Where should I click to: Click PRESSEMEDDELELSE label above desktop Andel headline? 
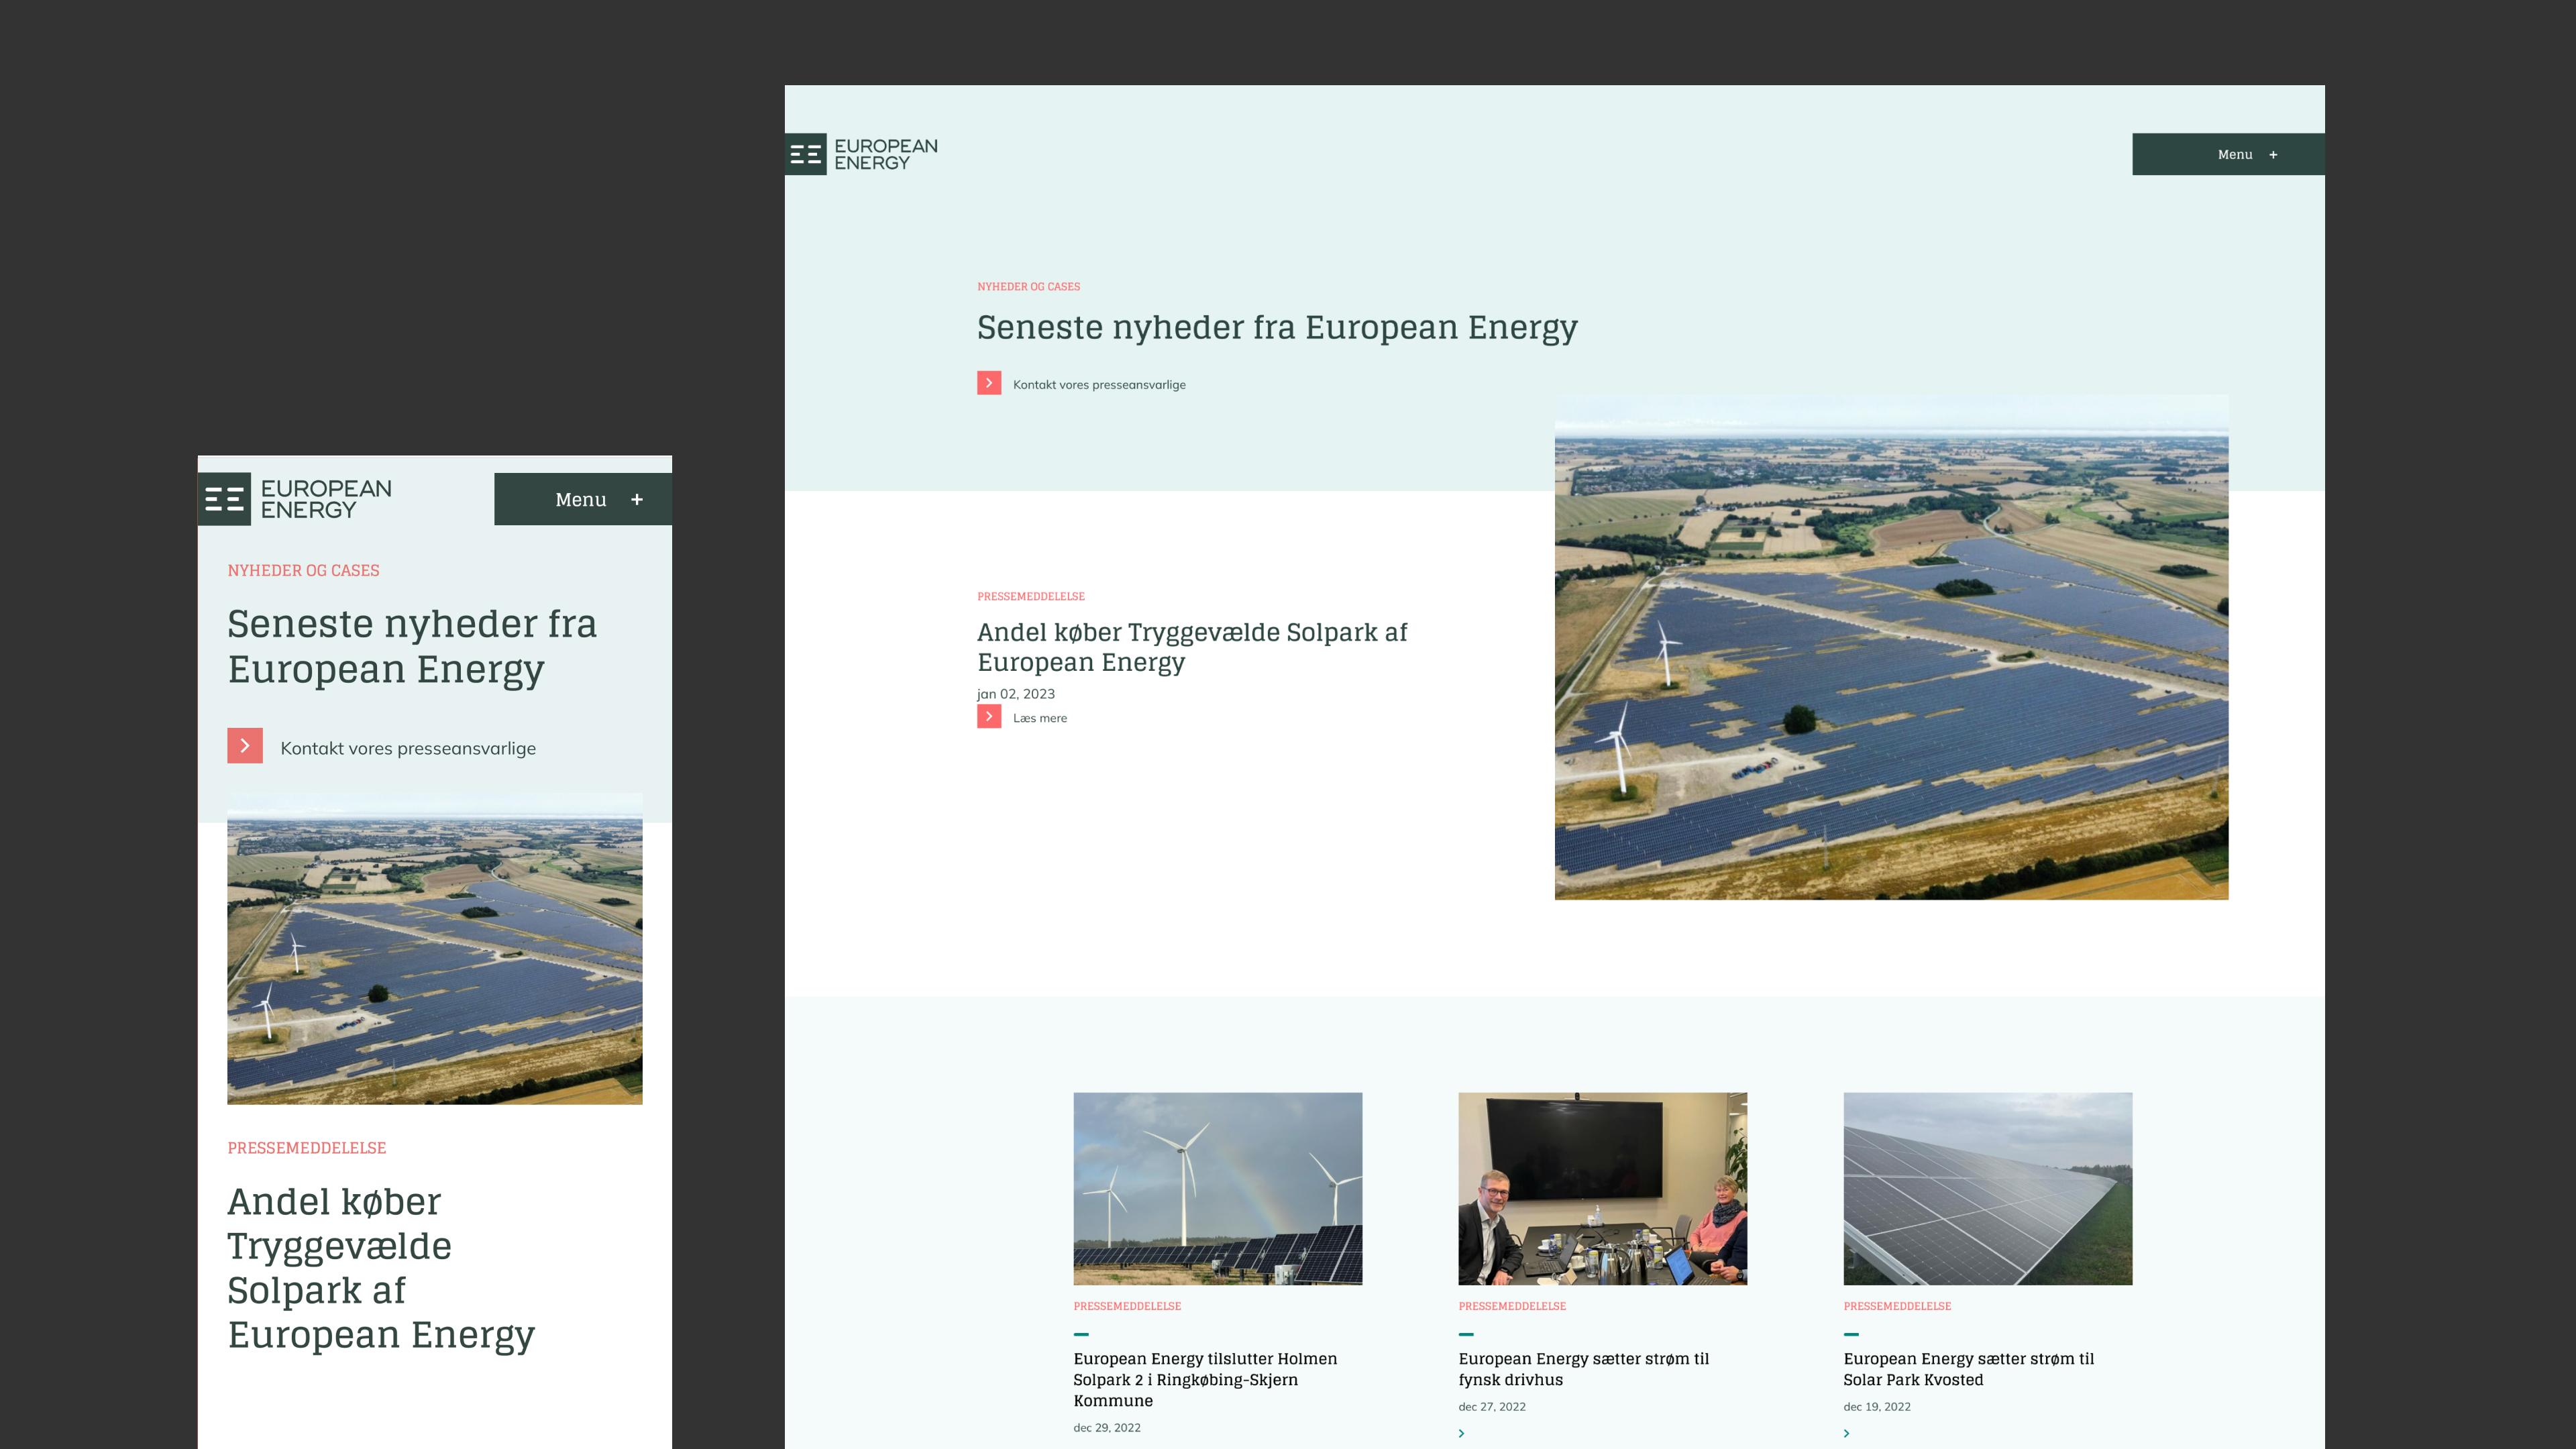coord(1031,597)
